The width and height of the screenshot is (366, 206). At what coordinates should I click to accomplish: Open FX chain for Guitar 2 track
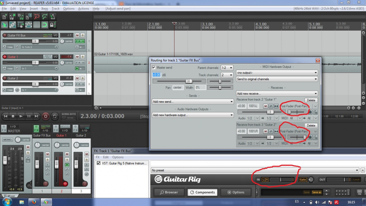point(78,84)
